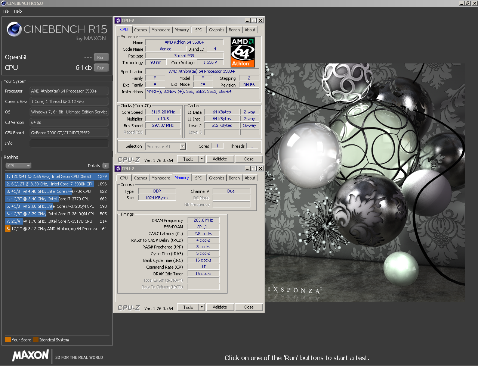This screenshot has width=478, height=366.
Task: Click the DRAM Frequency value 283.6 MHz
Action: coord(203,220)
